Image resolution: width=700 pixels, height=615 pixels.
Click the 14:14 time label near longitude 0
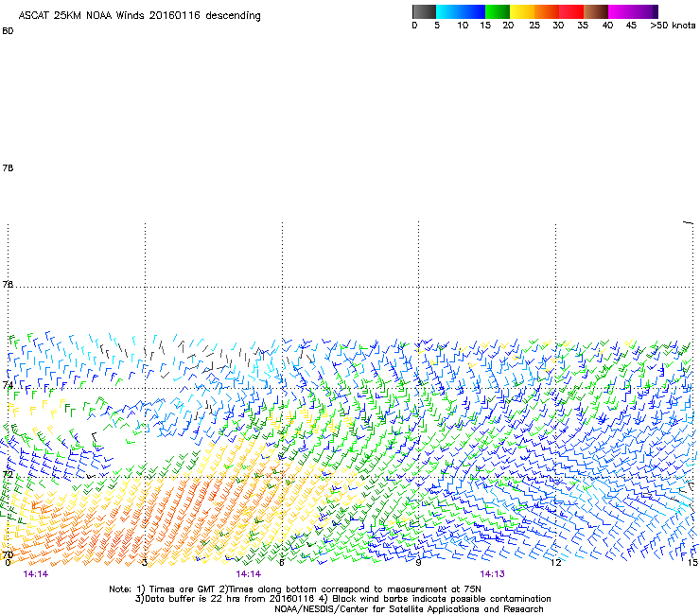tap(36, 574)
